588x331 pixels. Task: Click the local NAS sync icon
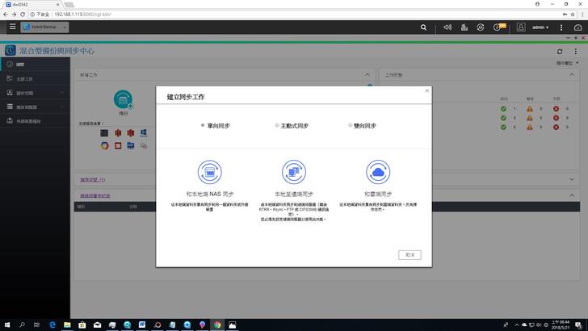coord(210,172)
